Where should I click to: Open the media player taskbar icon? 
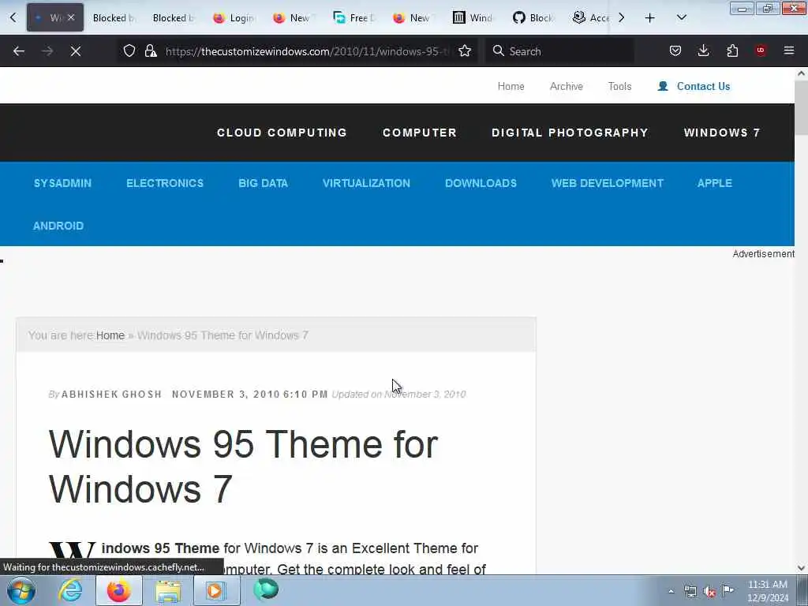coord(216,590)
